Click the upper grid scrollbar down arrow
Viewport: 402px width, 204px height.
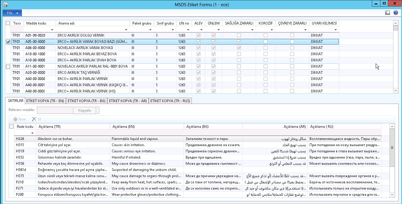pos(396,91)
